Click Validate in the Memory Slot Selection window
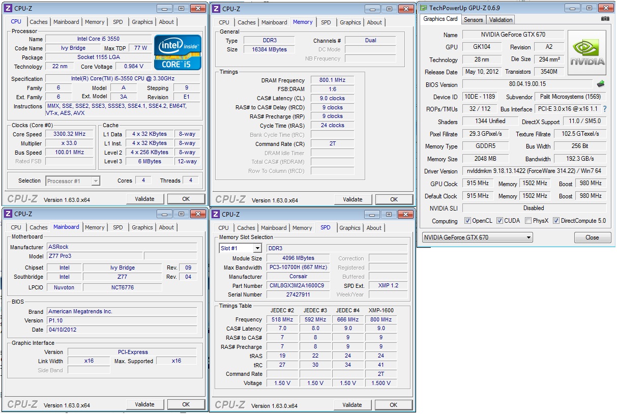 point(352,405)
